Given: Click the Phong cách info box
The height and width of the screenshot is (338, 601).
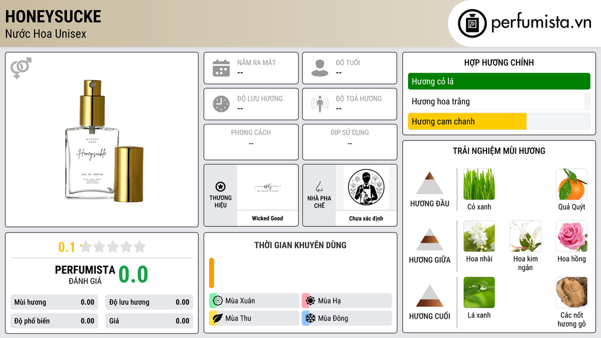Looking at the screenshot, I should 251,142.
